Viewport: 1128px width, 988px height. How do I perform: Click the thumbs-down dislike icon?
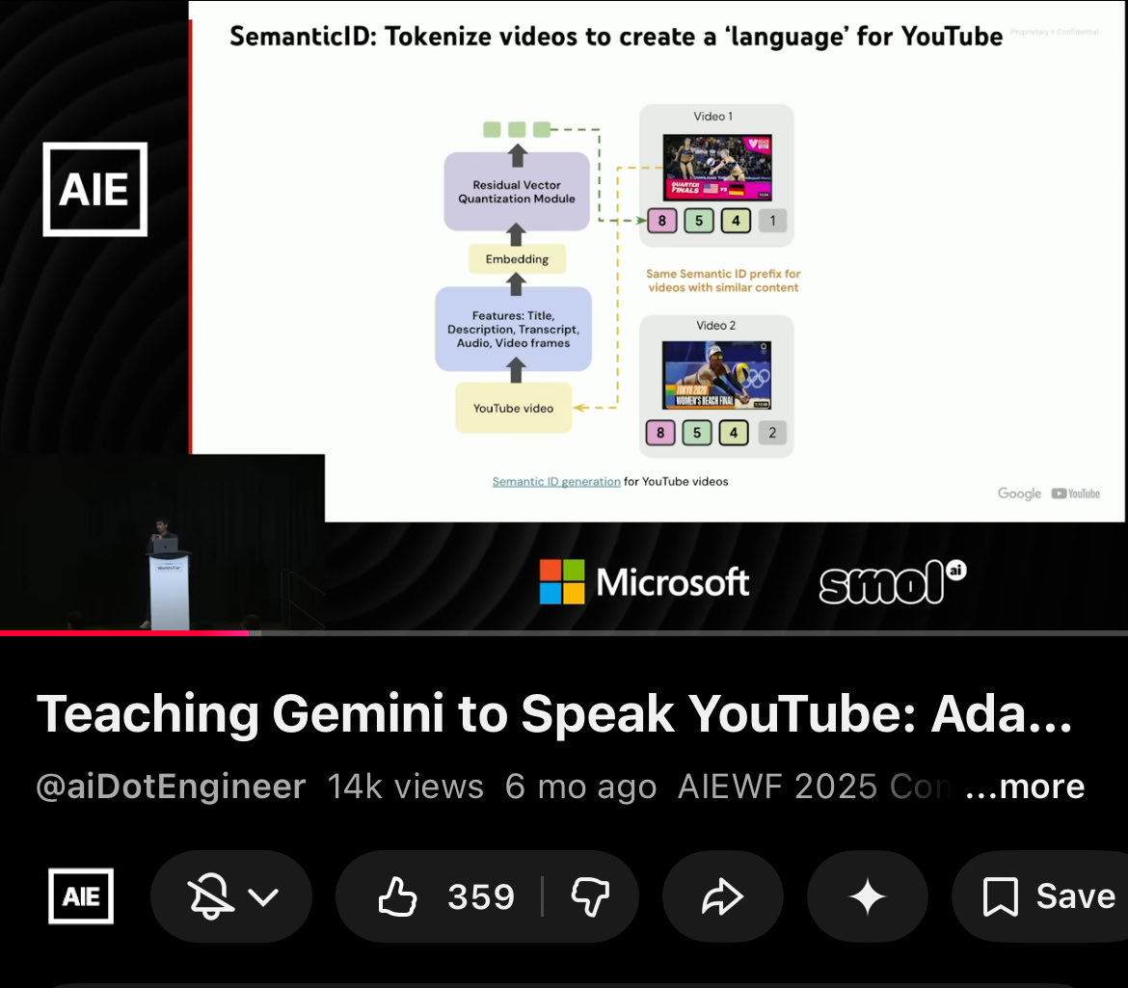[x=590, y=896]
